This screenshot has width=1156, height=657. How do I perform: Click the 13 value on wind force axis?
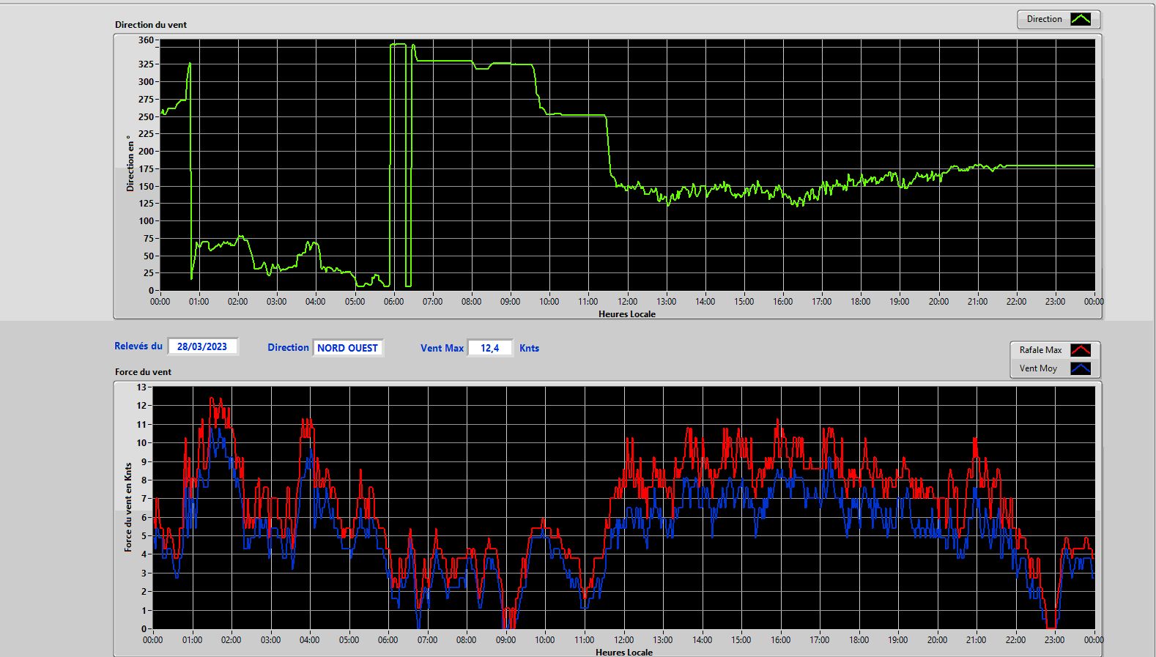tap(141, 387)
